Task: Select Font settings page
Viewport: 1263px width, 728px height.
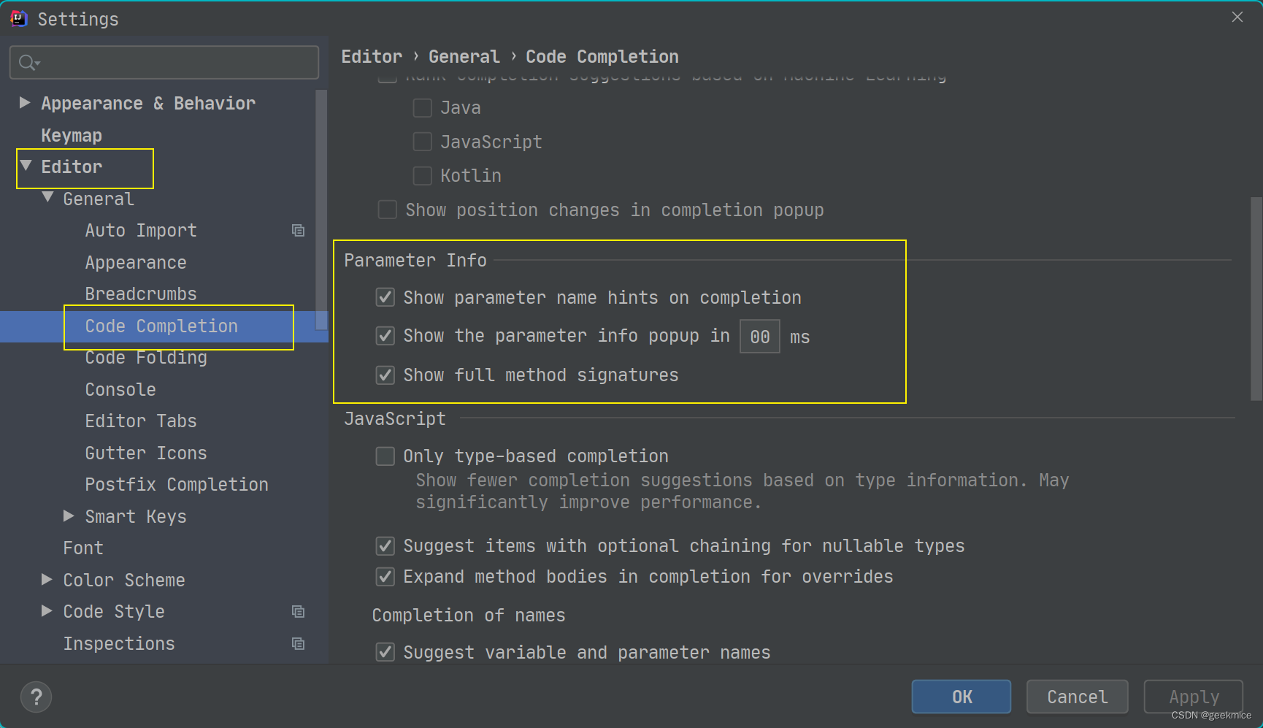Action: (83, 548)
